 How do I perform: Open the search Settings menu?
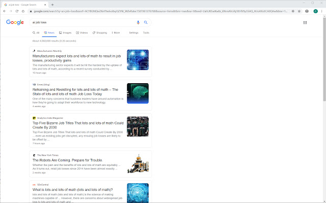pos(133,32)
